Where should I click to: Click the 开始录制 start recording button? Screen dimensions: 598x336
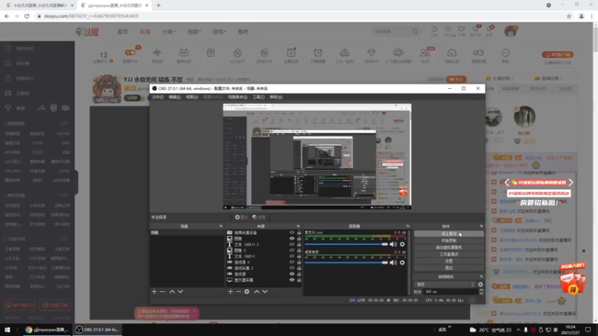449,240
